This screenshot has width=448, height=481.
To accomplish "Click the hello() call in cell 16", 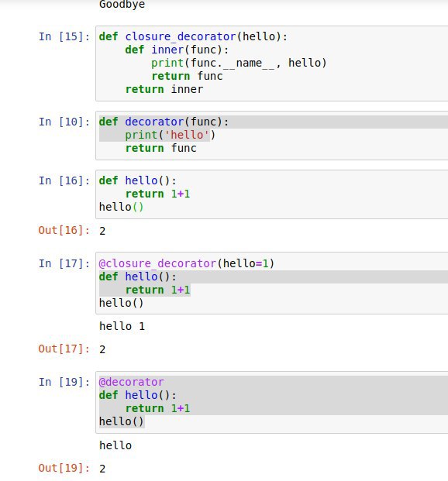I will [x=121, y=207].
